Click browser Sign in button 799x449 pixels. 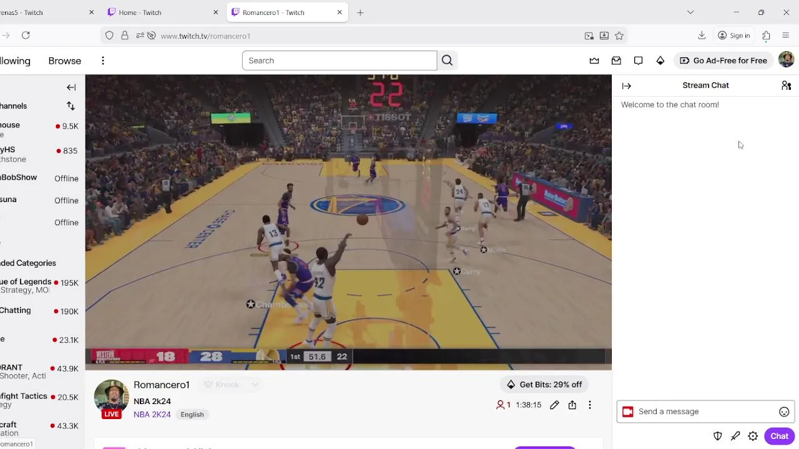(x=733, y=36)
